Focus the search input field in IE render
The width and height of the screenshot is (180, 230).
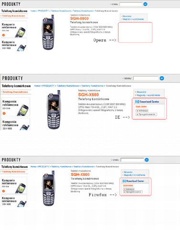click(146, 78)
